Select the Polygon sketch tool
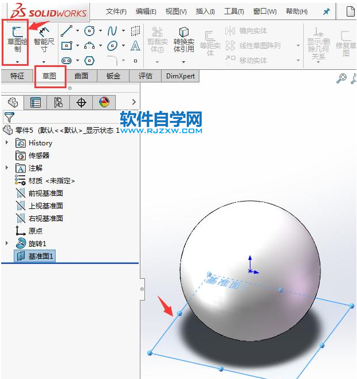This screenshot has width=357, height=379. tap(89, 61)
